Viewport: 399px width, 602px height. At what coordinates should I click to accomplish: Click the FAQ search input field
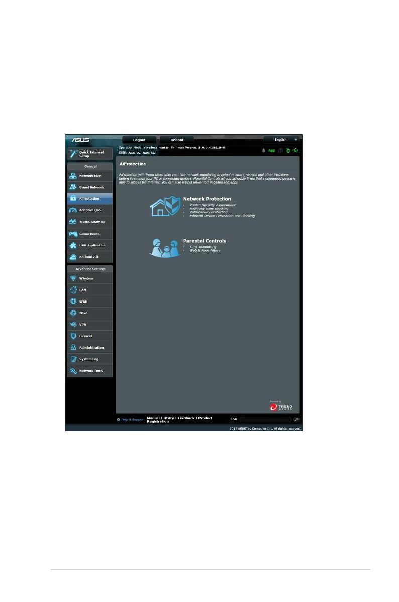[265, 419]
